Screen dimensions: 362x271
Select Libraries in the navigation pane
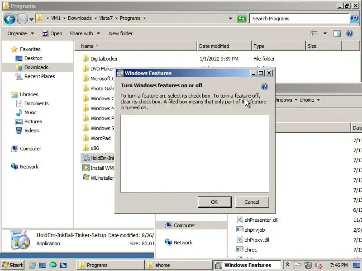29,94
